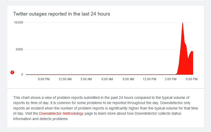Click the 9:00 AM time axis label
211x132 pixels.
click(128, 79)
